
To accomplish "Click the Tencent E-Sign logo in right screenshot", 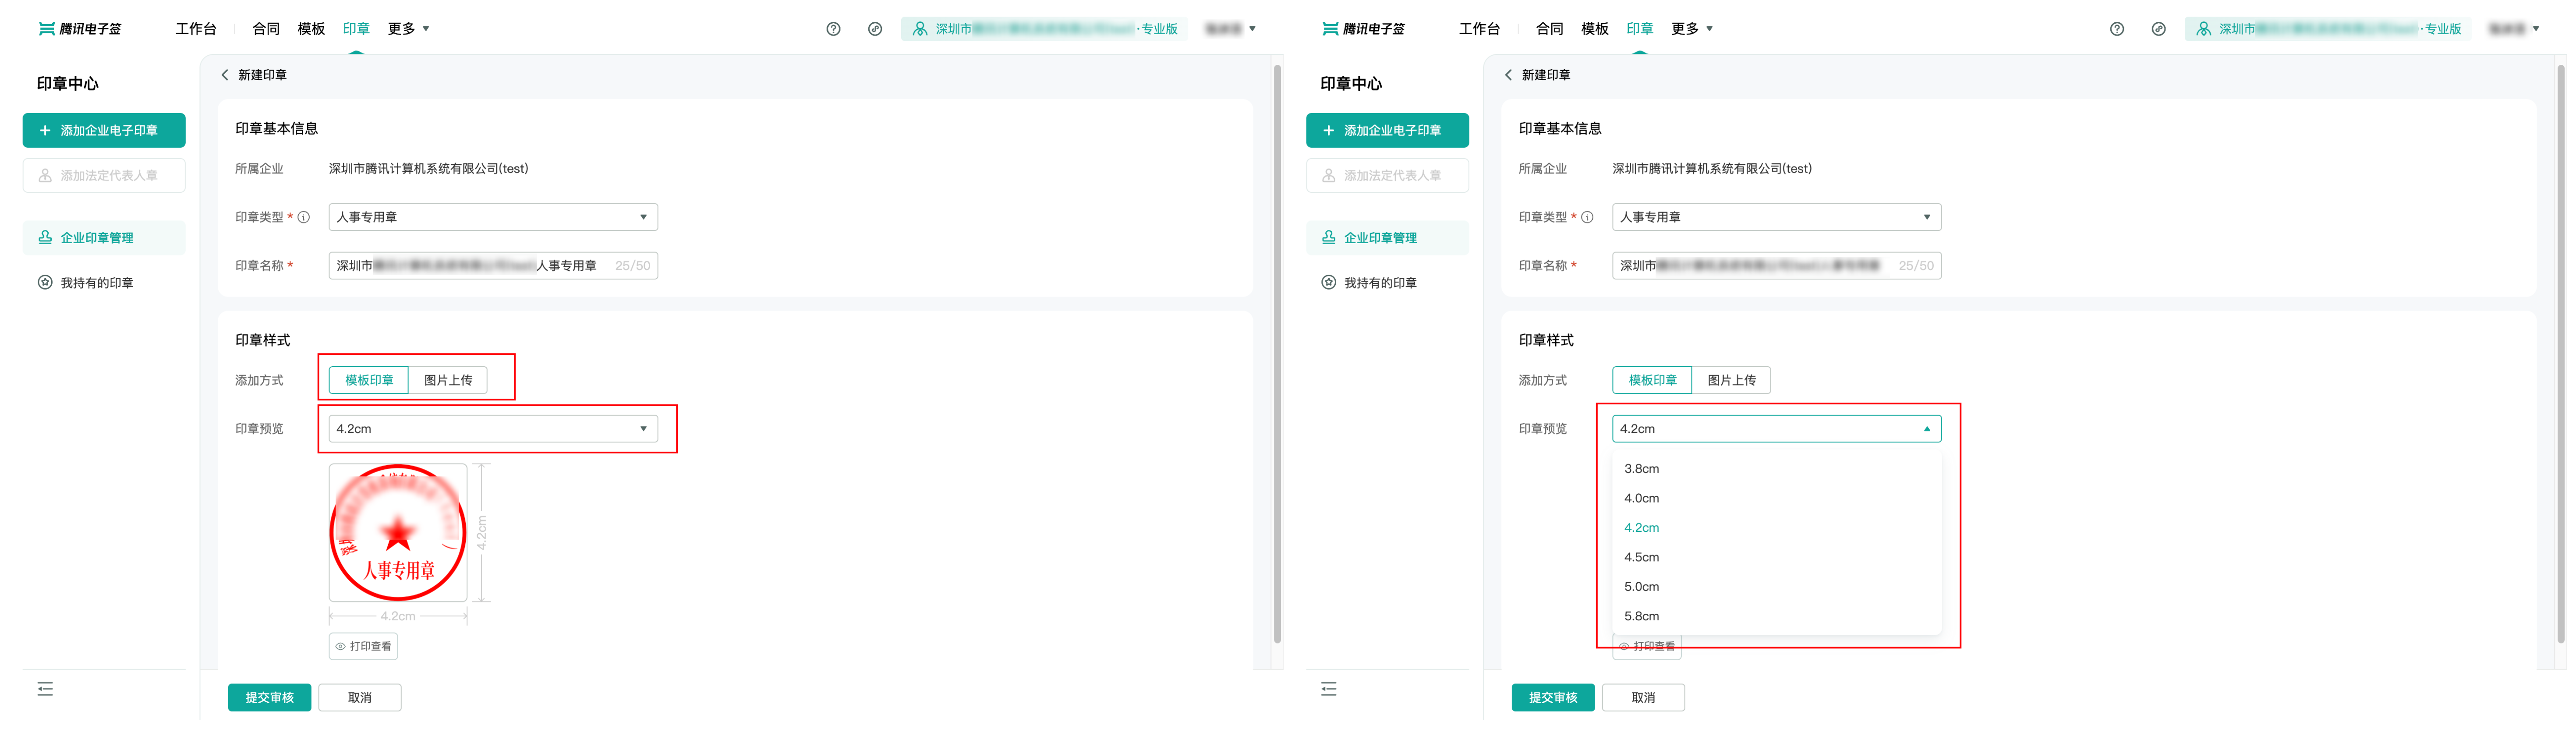I will point(1363,29).
